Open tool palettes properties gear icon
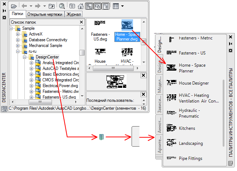This screenshot has height=171, width=237. [231, 51]
